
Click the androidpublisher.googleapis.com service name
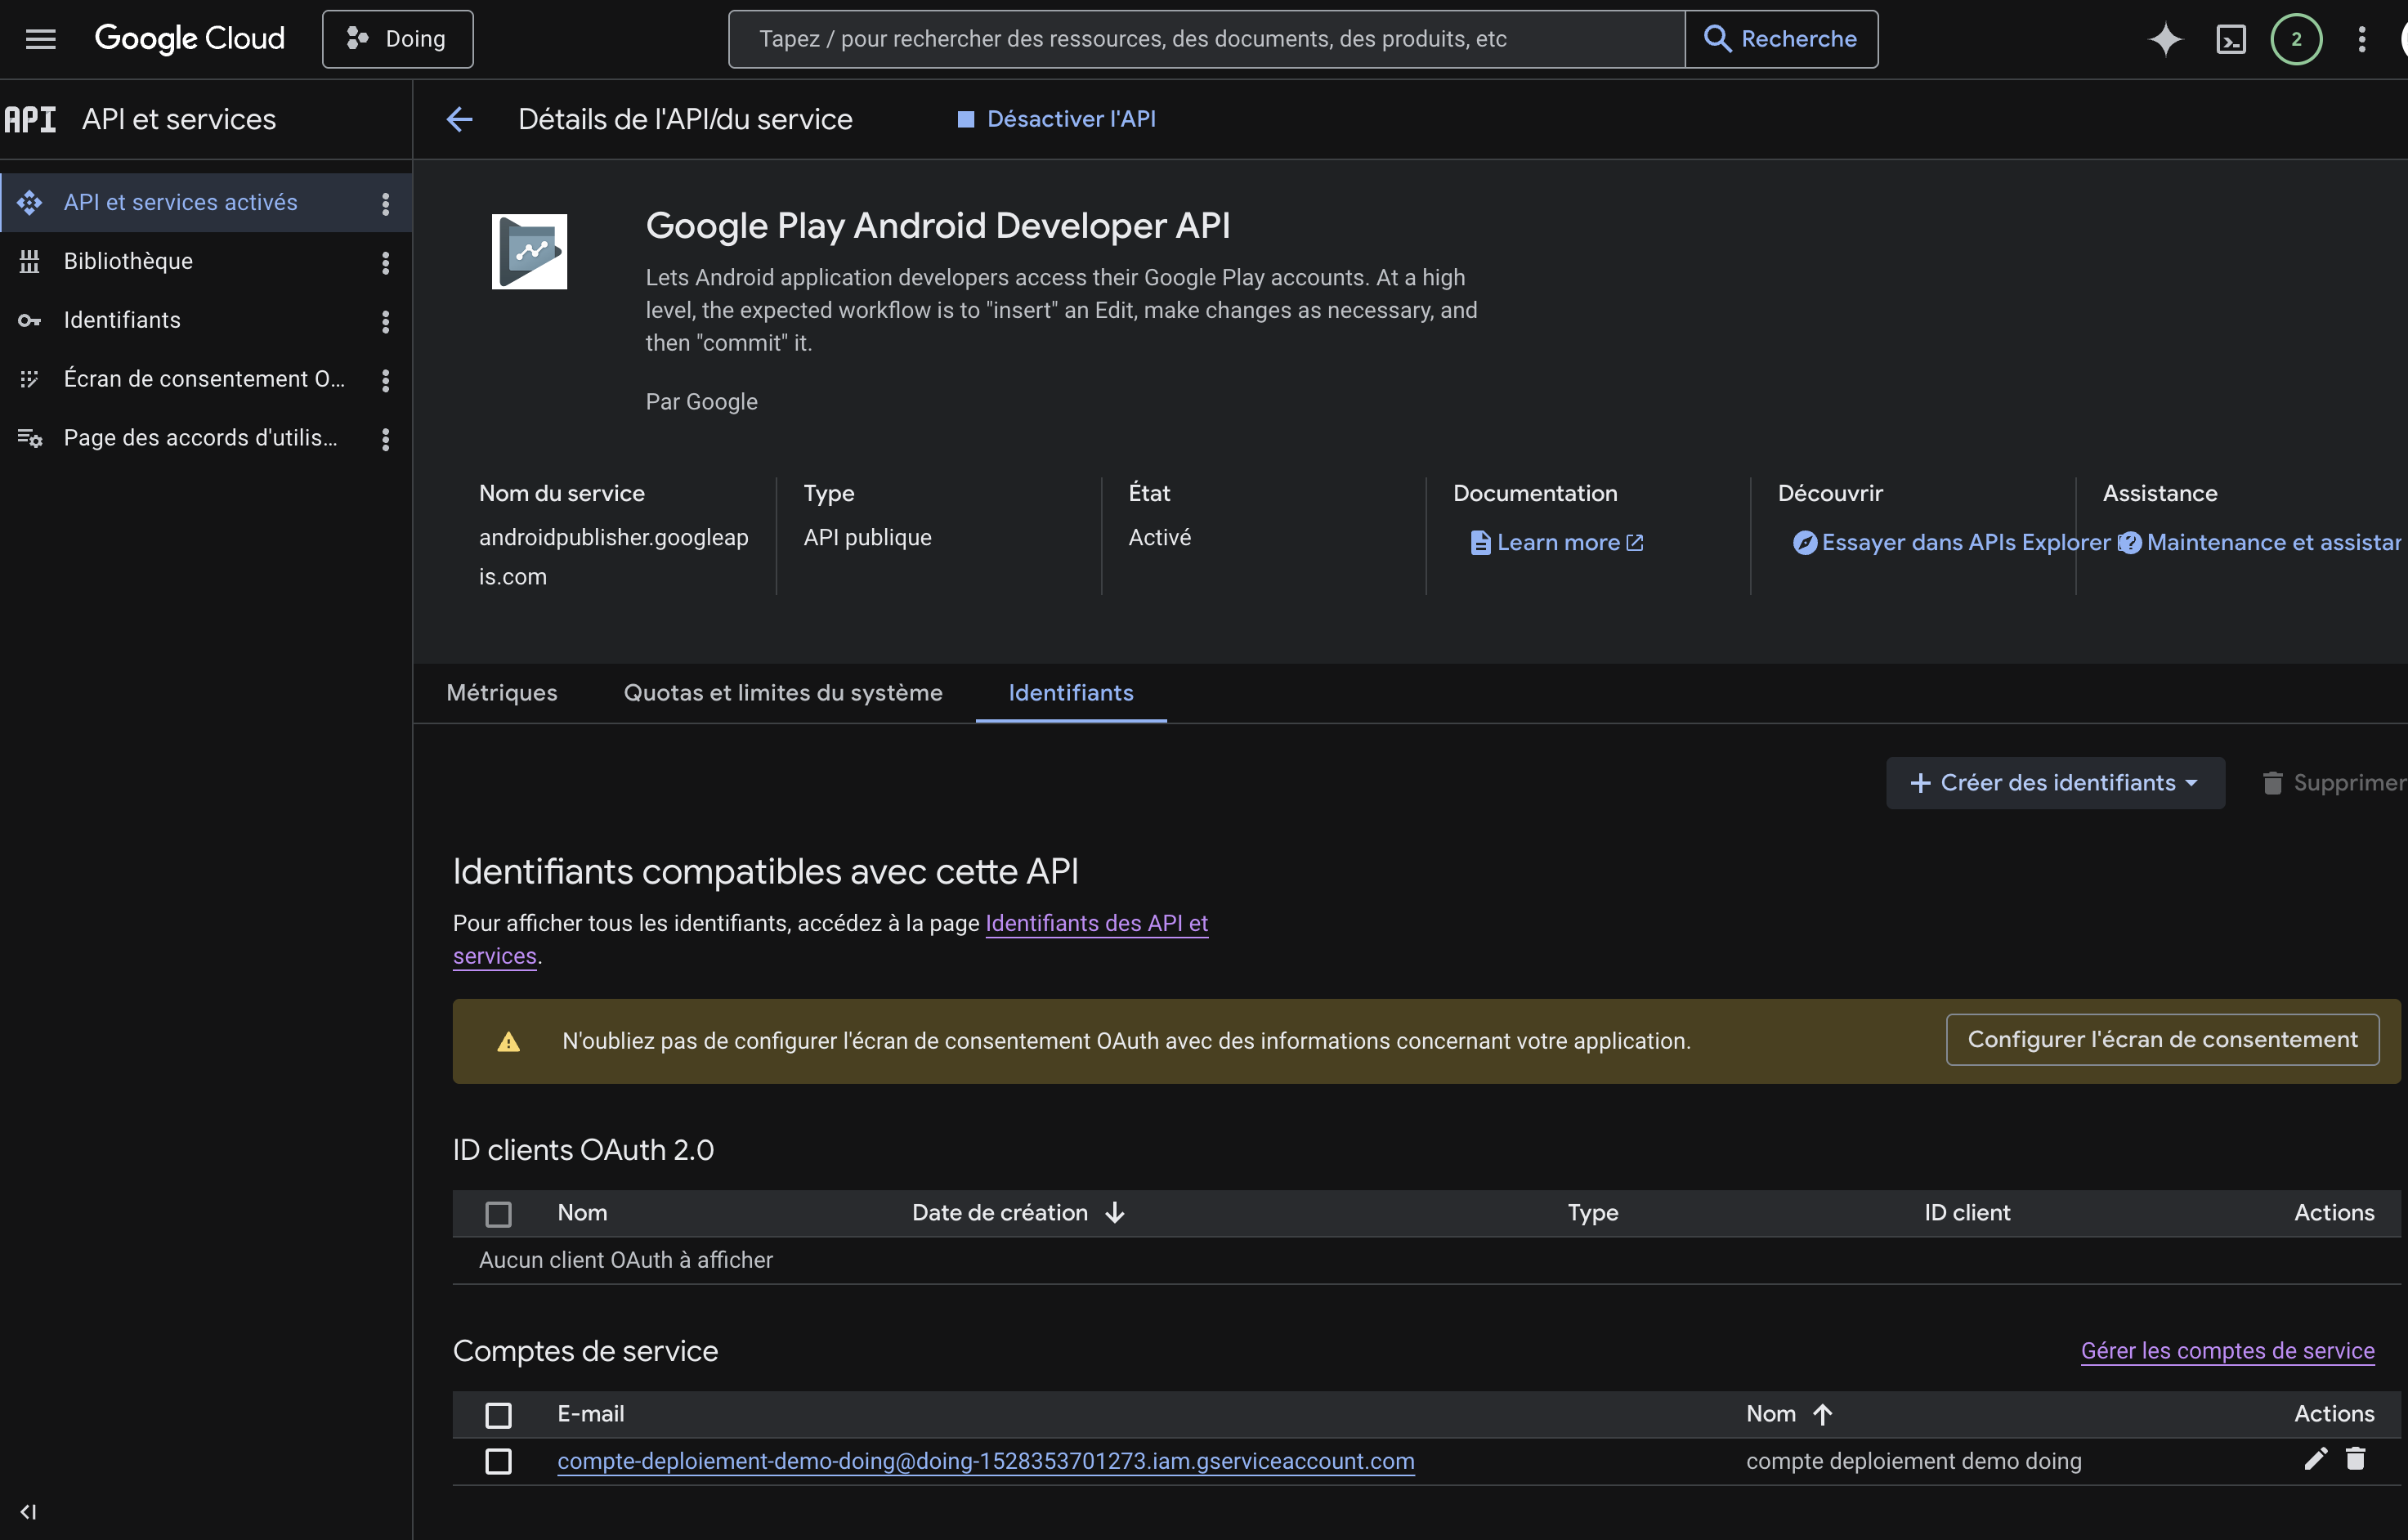613,556
